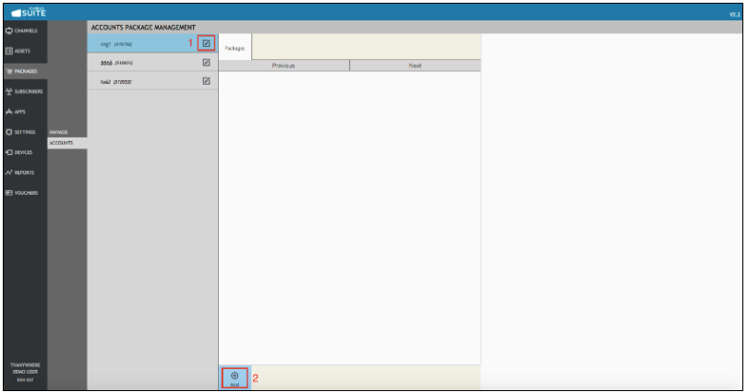This screenshot has height=392, width=747.
Task: Edit the account listed between org1 and twk2
Action: [206, 63]
